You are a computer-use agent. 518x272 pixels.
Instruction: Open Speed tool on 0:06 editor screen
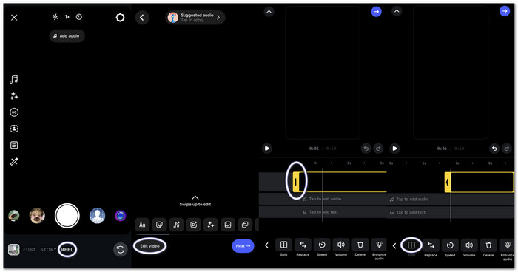point(450,248)
